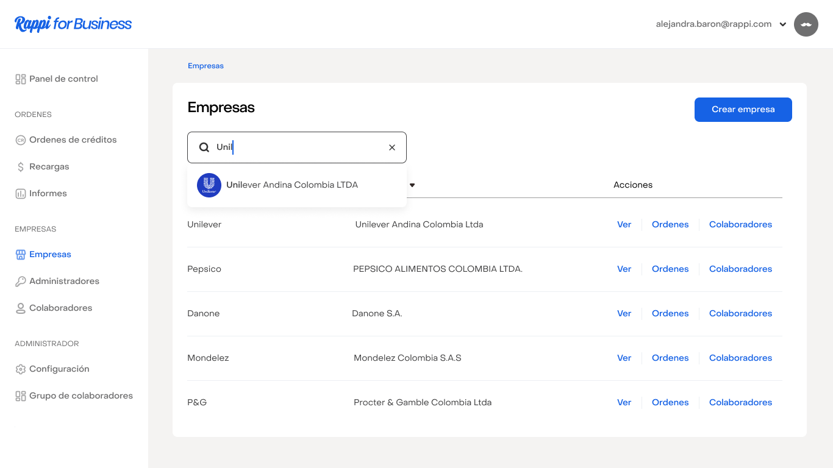
Task: Click the user avatar at top right
Action: [806, 24]
